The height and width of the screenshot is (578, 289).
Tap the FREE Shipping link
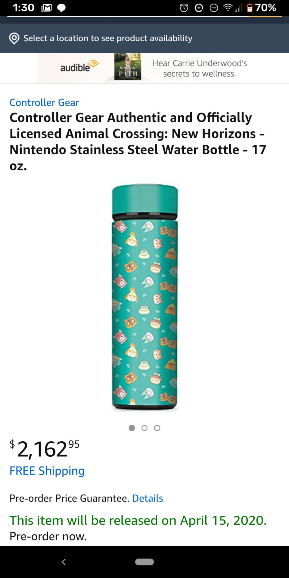coord(47,471)
